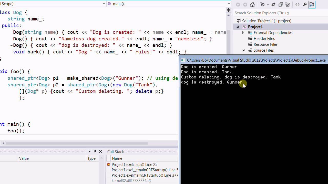The height and width of the screenshot is (184, 328).
Task: Select the Source Files folder
Action: click(x=263, y=50)
